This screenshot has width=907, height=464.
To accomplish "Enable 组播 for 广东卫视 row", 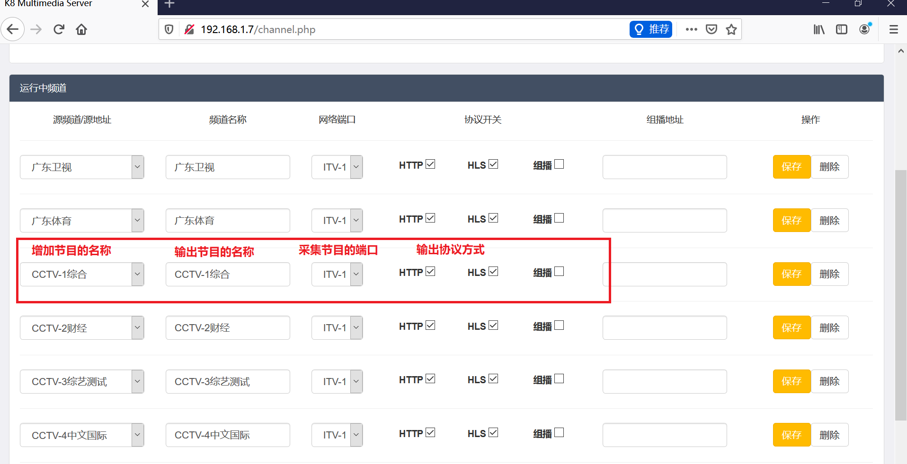I will point(559,164).
